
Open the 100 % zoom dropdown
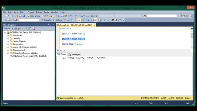(x=64, y=50)
